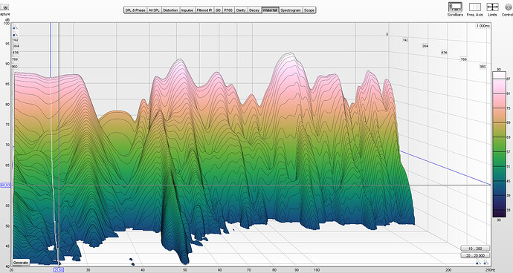
Task: Set frequency range with 20 .. 20,000 button
Action: tap(475, 256)
